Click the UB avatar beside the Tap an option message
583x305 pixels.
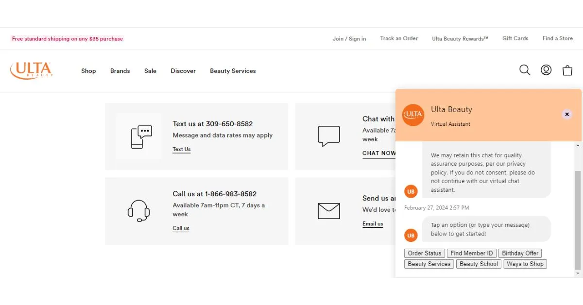(x=411, y=235)
